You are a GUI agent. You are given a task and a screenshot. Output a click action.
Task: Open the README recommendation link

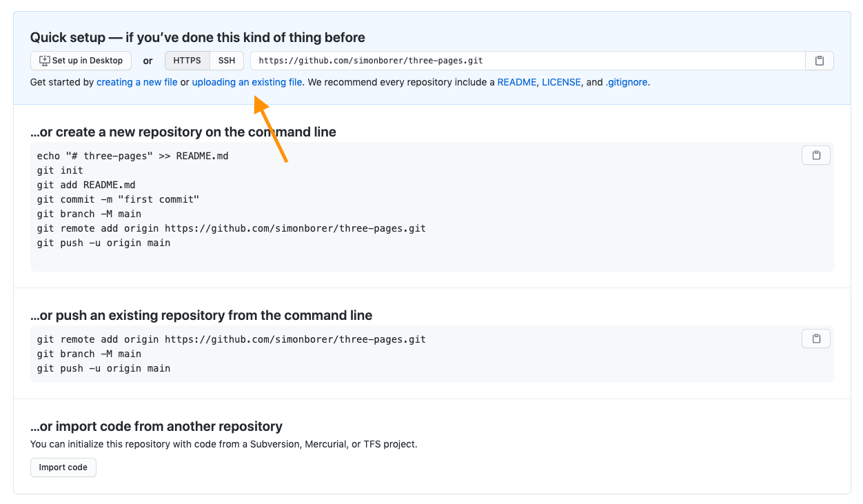click(x=516, y=82)
